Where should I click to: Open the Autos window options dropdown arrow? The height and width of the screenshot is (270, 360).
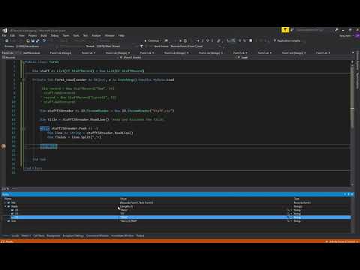[345, 194]
